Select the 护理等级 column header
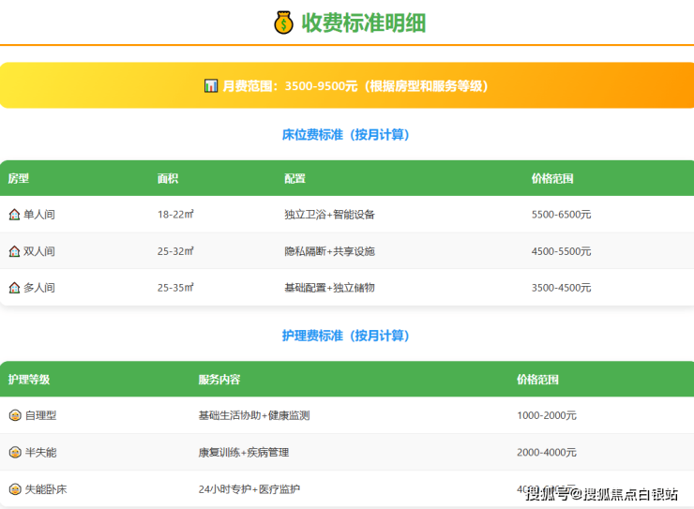 pos(29,380)
